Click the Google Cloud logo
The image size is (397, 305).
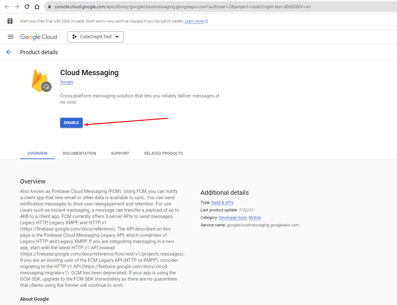(39, 37)
